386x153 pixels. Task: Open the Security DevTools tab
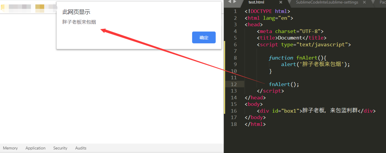(60, 148)
